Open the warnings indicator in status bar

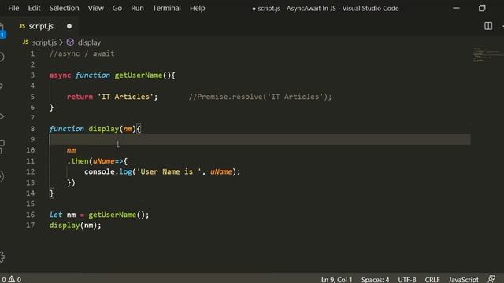tap(15, 280)
